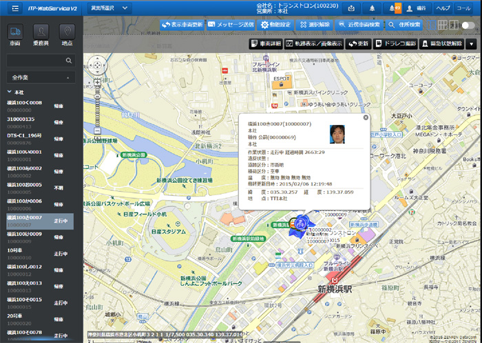
Task: Expand the 全作業 filter dropdown
Action: tap(40, 77)
